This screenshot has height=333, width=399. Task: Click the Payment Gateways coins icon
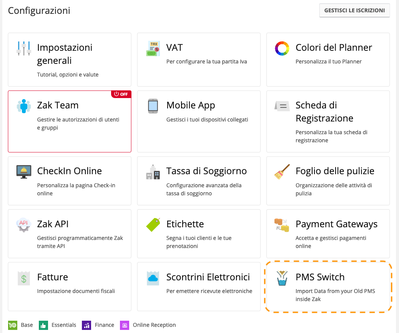pos(282,225)
